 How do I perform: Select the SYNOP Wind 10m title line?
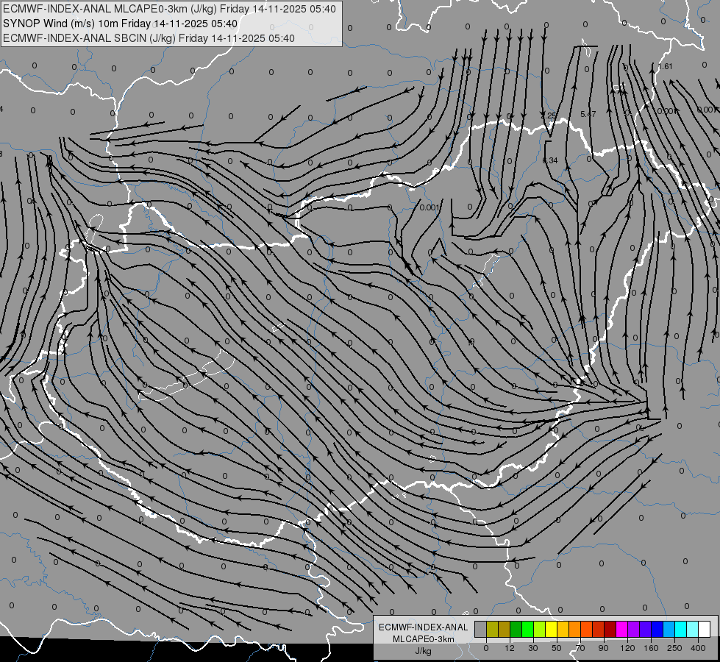click(x=120, y=24)
